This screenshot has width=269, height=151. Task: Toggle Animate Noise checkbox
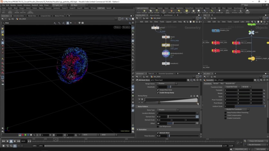point(158,133)
